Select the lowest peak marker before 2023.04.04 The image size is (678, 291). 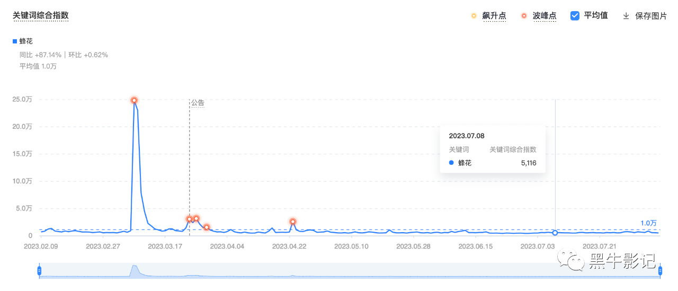207,227
